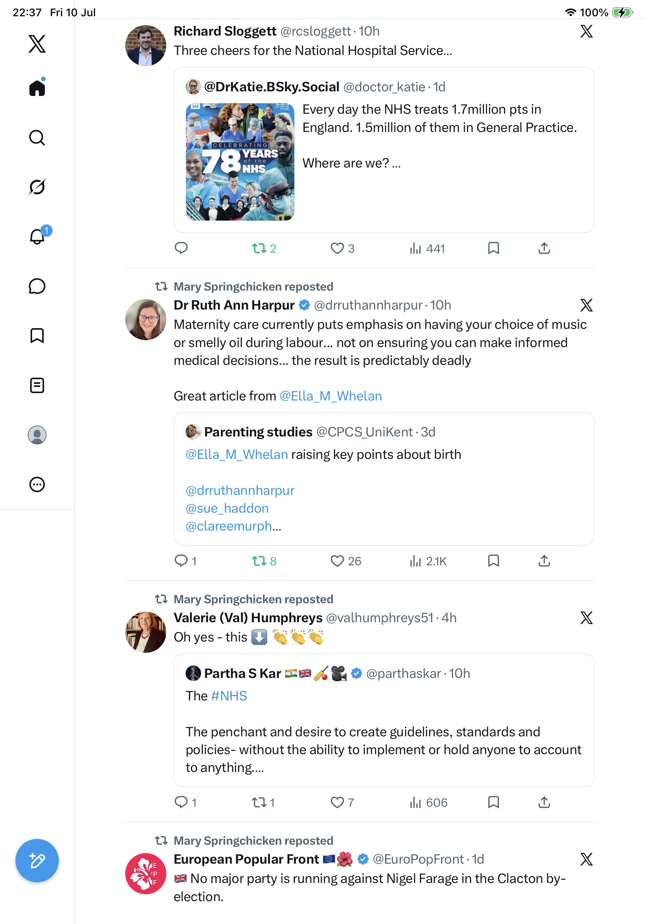Open share menu on Valerie Humphreys' post
The height and width of the screenshot is (924, 645).
(x=544, y=803)
